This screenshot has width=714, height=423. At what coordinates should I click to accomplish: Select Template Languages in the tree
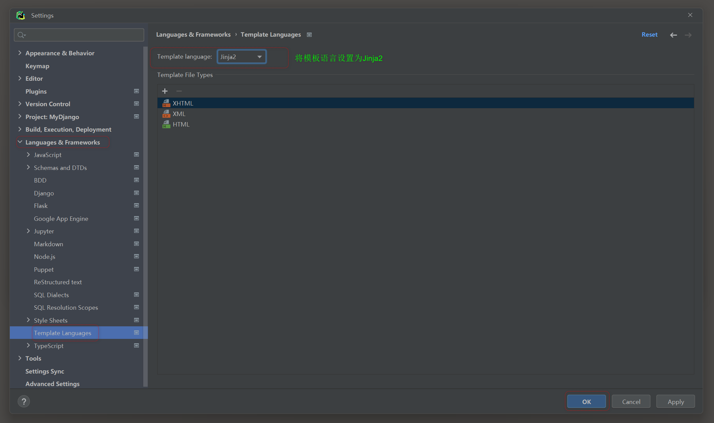point(79,333)
